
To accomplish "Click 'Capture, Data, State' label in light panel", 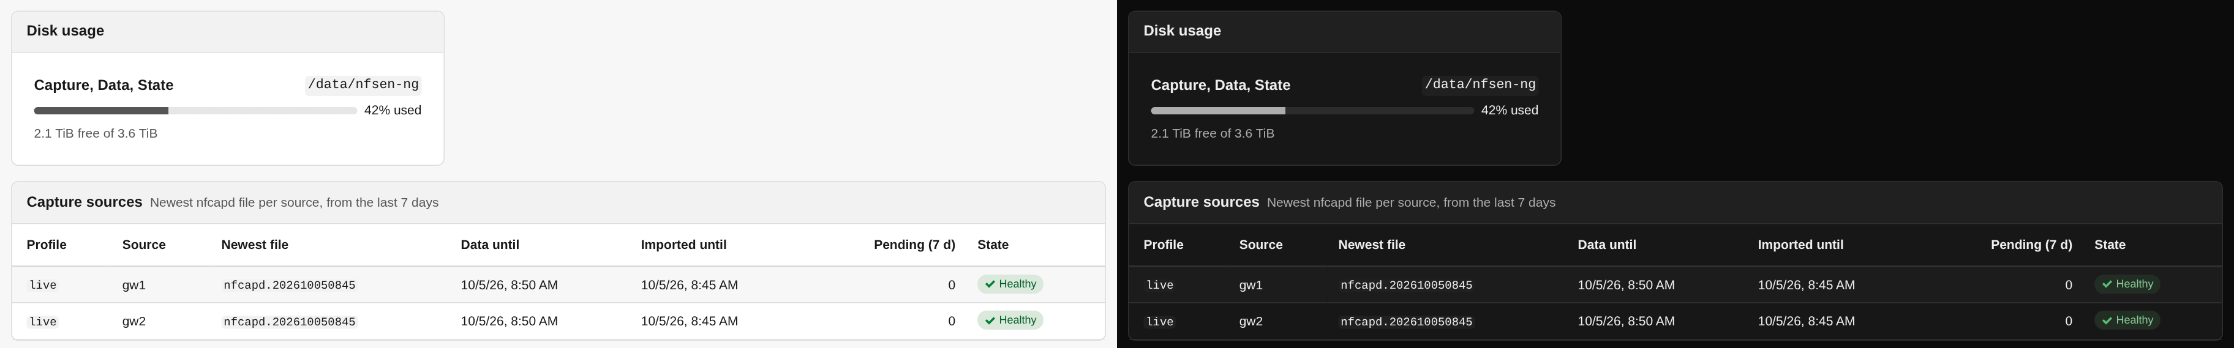I will click(x=103, y=85).
